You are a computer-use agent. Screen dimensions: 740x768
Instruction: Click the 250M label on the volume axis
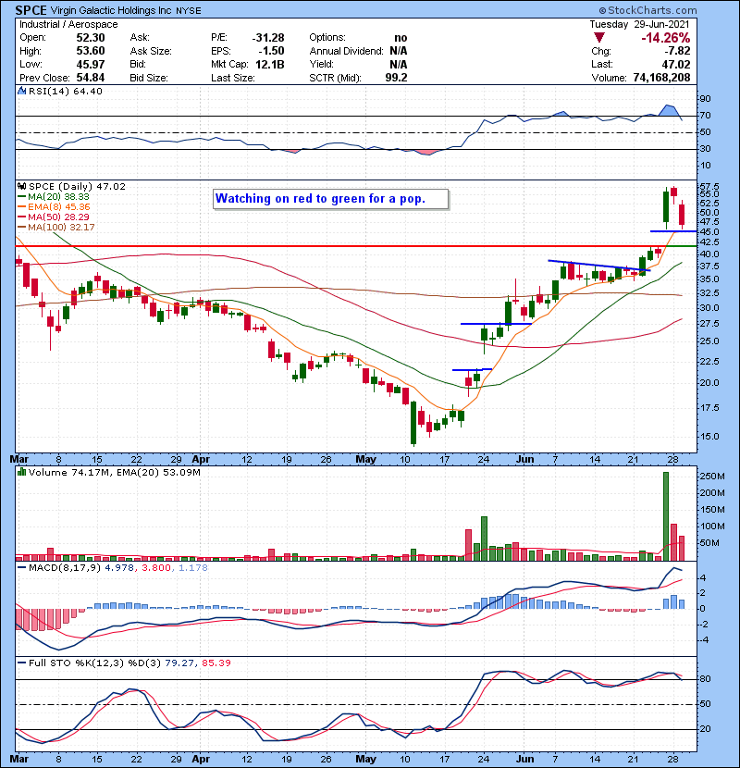(x=712, y=477)
